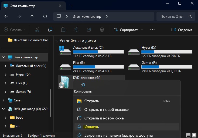
Task: Click 'Этот компьютер' breadcrumb in address bar
Action: (x=87, y=16)
